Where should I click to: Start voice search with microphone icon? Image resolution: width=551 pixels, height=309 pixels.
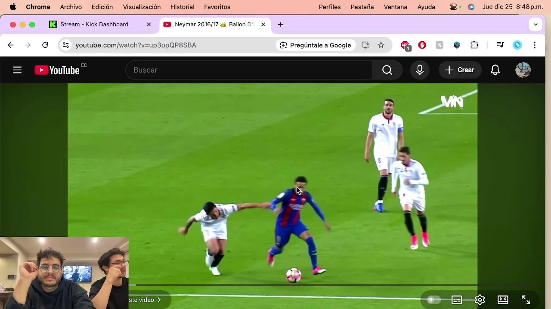420,70
